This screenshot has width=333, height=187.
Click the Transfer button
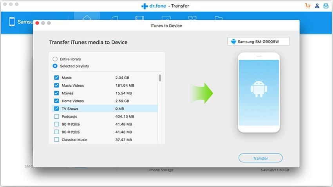pos(261,158)
